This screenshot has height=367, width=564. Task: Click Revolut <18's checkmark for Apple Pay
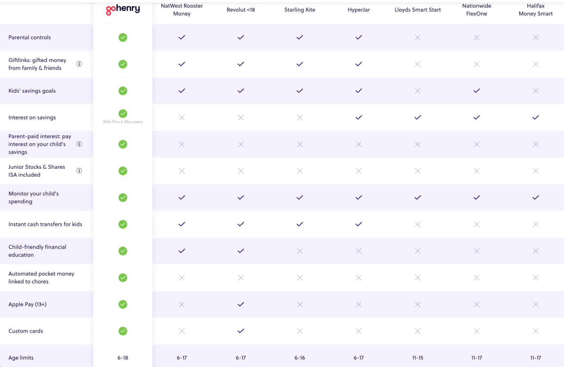tap(241, 304)
